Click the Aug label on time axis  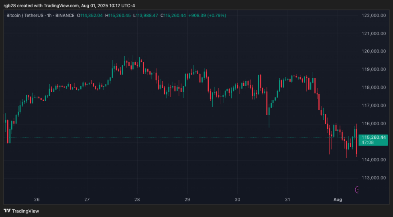[x=338, y=199]
